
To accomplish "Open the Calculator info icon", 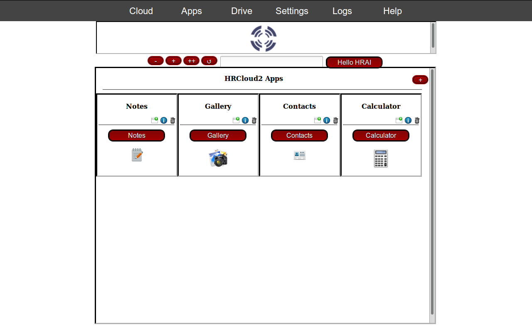I will [x=408, y=120].
